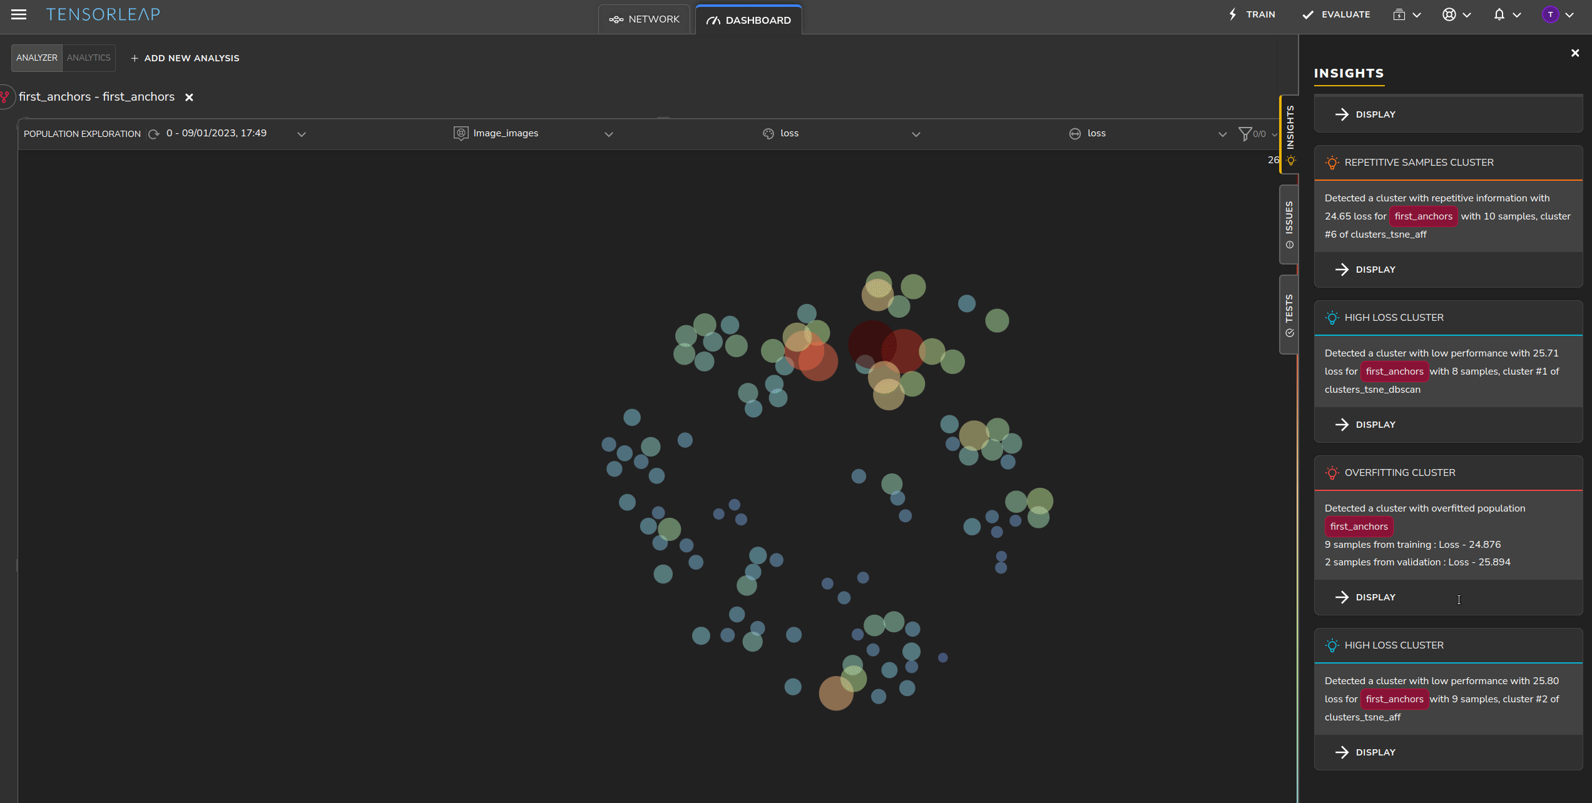The height and width of the screenshot is (803, 1592).
Task: Click the help lifebuoy icon
Action: 1449,14
